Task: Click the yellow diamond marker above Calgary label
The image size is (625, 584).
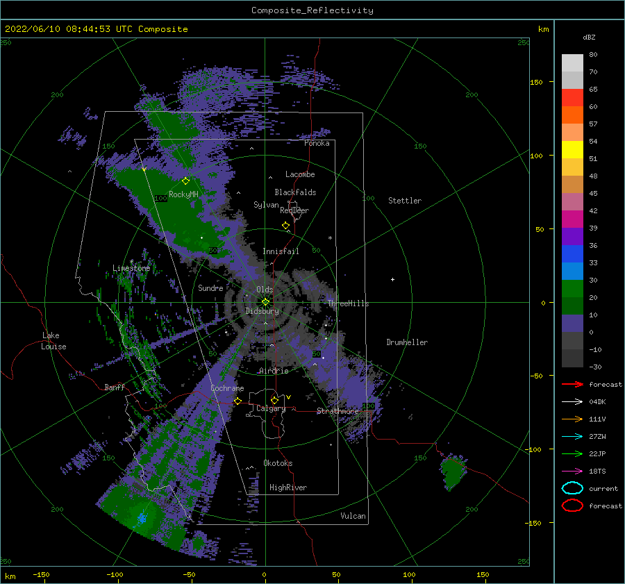Action: [274, 400]
